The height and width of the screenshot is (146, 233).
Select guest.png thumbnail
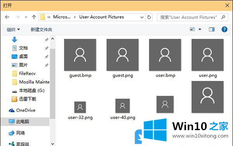(x=122, y=55)
